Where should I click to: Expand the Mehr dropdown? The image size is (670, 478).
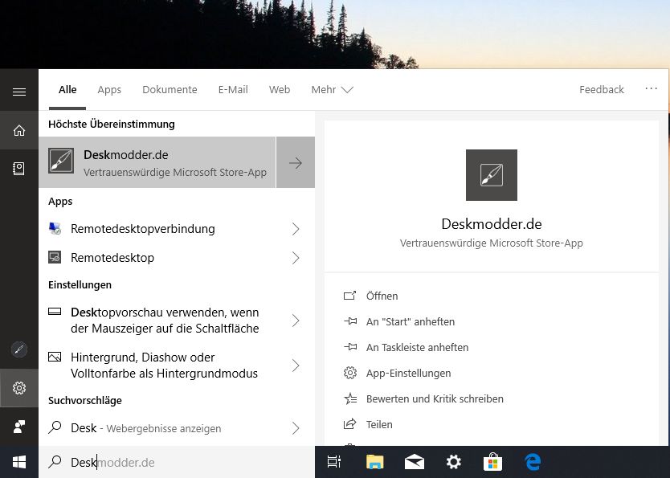pos(332,90)
